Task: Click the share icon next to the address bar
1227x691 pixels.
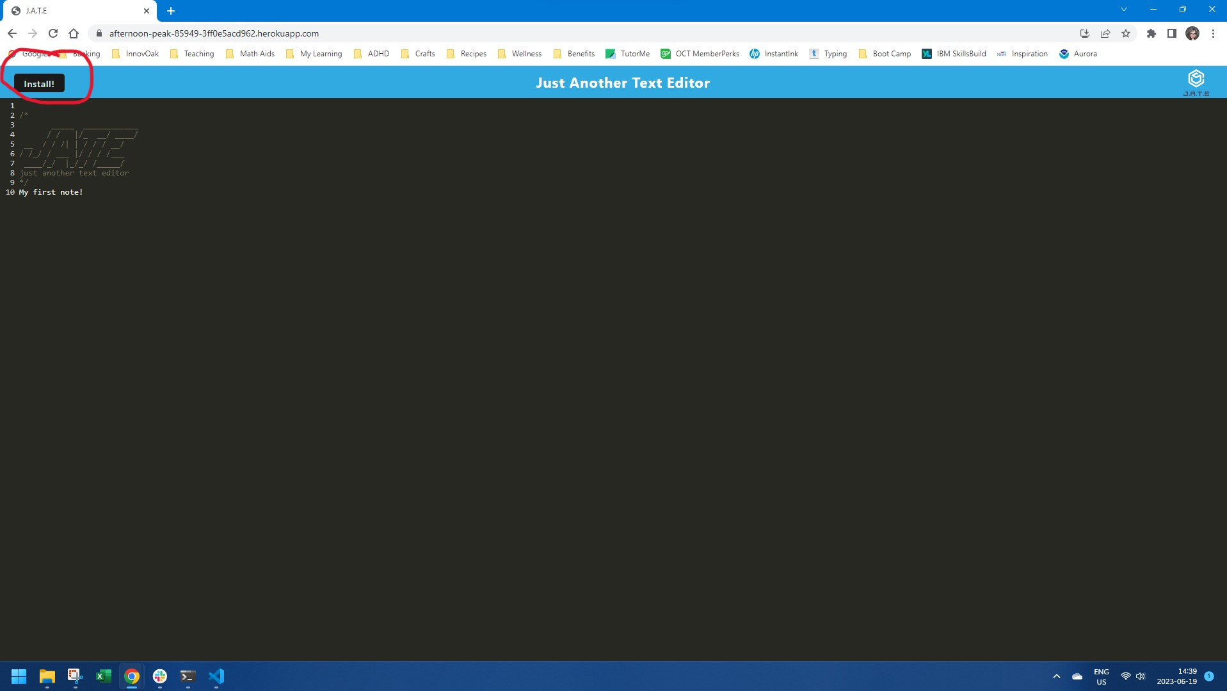Action: pyautogui.click(x=1105, y=33)
